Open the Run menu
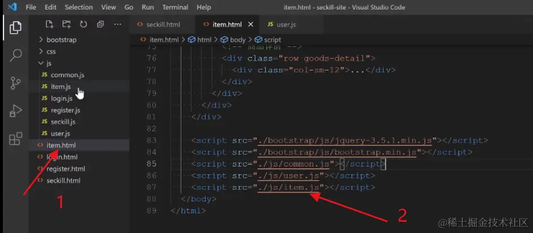The width and height of the screenshot is (533, 233). (x=148, y=7)
